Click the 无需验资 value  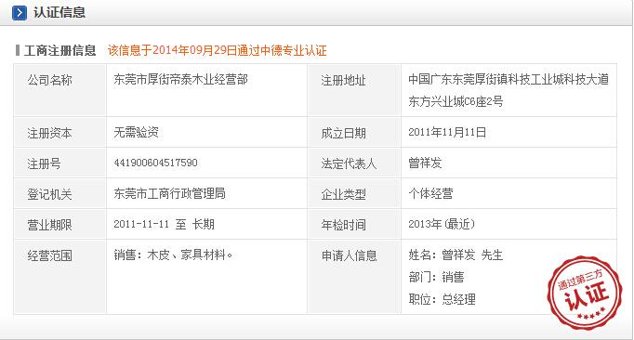tap(137, 132)
